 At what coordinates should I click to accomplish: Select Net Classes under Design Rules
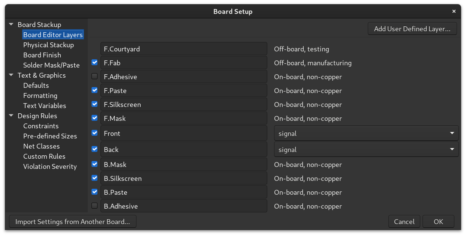(41, 146)
